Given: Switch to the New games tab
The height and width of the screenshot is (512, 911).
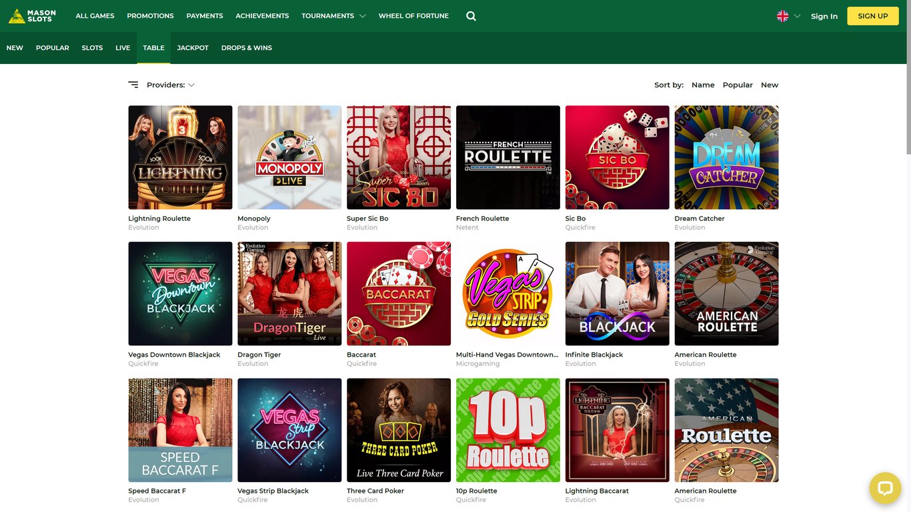Looking at the screenshot, I should pos(15,48).
